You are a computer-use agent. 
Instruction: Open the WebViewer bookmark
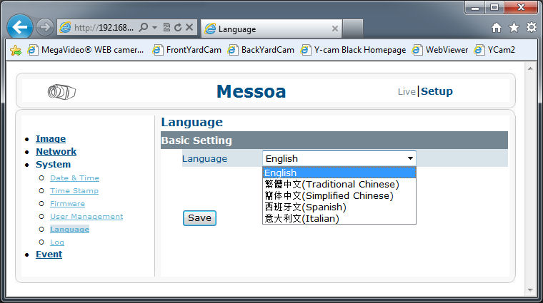440,50
